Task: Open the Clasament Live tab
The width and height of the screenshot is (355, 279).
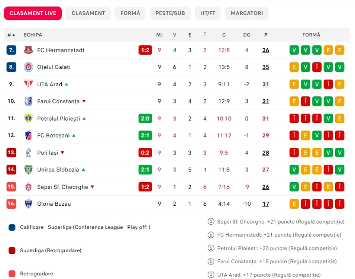Action: pos(33,13)
